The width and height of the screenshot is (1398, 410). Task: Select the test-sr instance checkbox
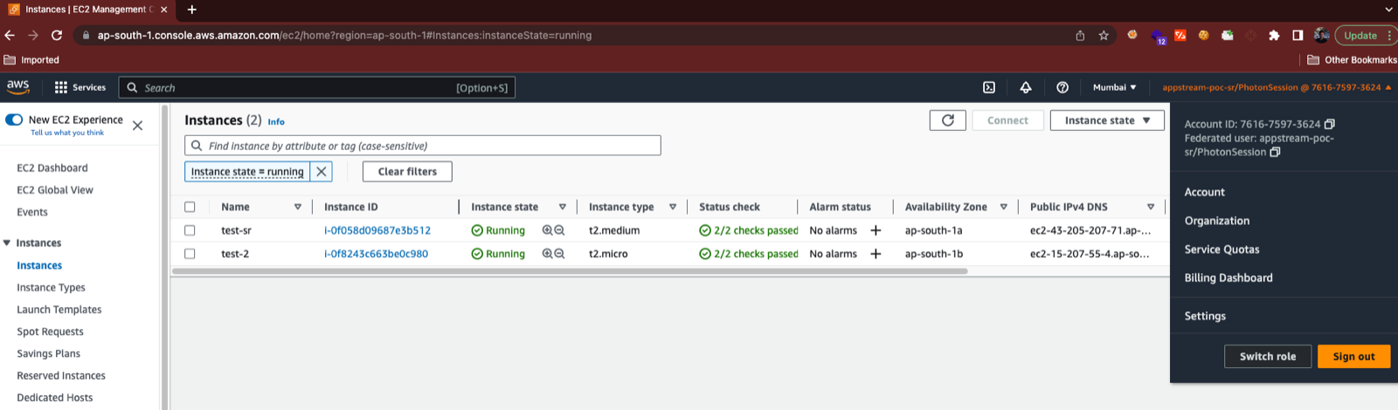tap(190, 230)
